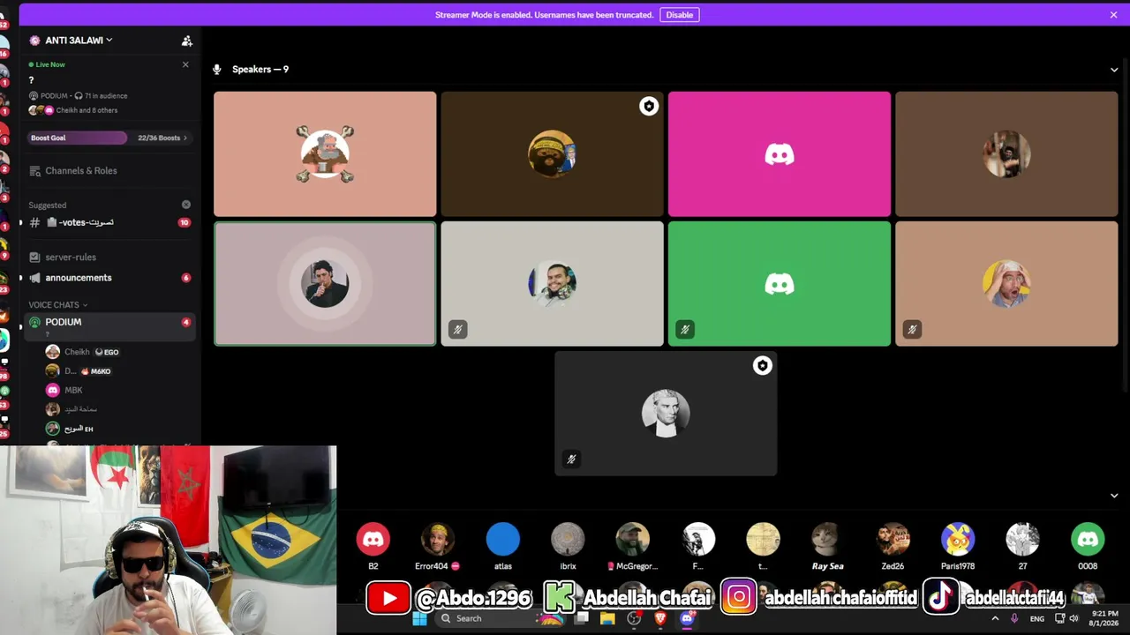
Task: Open the pink Discord-logo speaker tile
Action: pyautogui.click(x=780, y=154)
